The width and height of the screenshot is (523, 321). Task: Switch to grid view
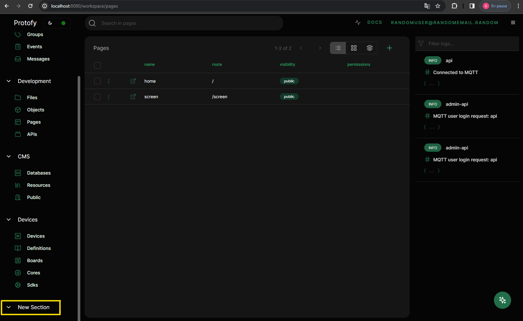[354, 48]
